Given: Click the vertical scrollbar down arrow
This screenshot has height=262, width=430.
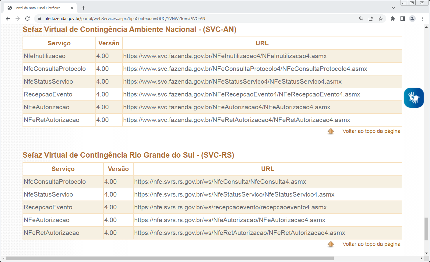Looking at the screenshot, I should (426, 253).
